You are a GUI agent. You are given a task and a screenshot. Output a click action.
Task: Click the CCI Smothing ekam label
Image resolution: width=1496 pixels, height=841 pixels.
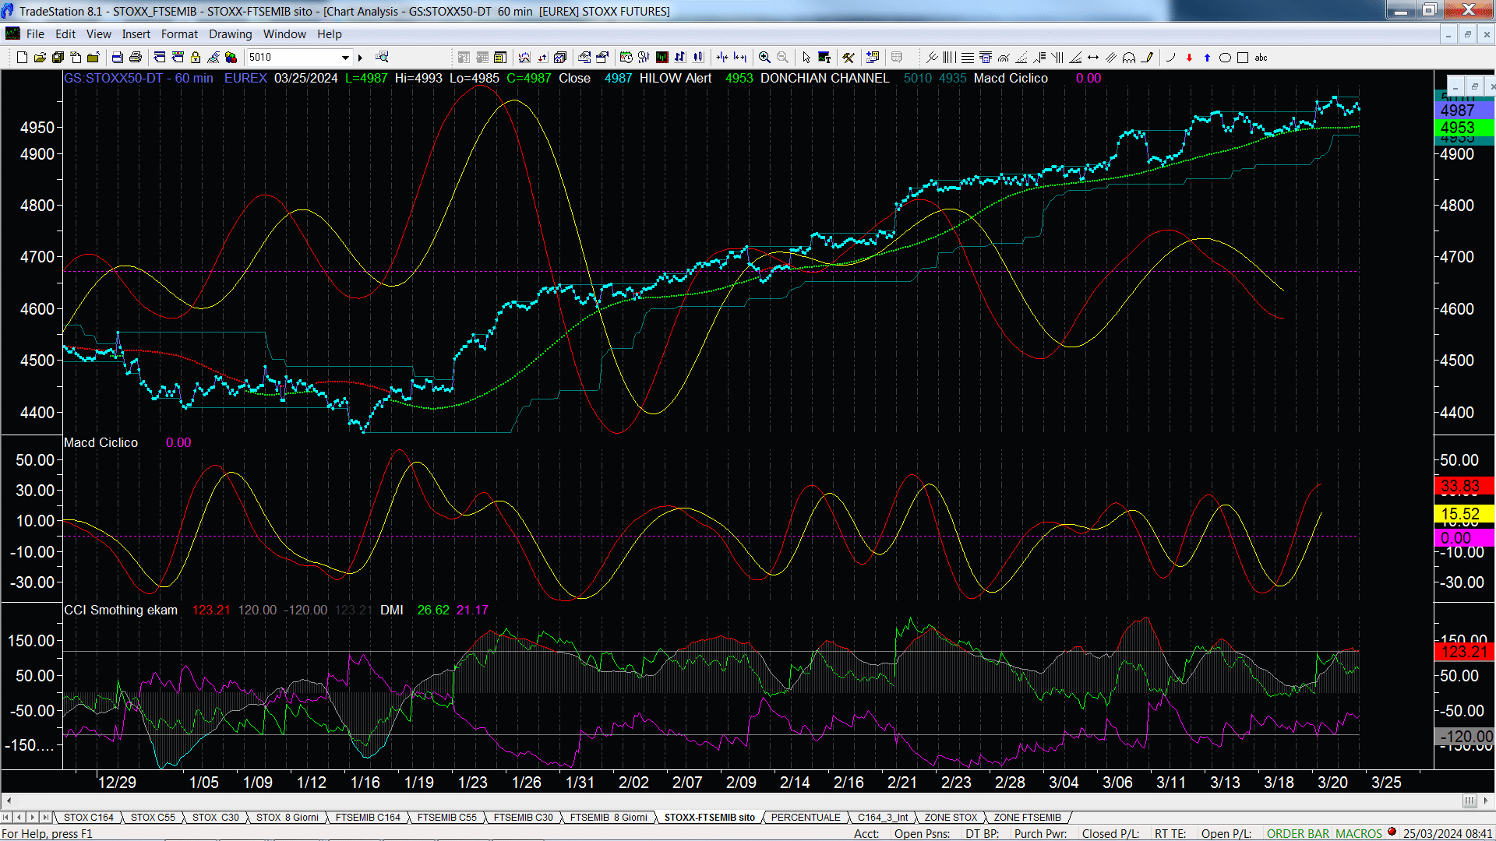coord(121,611)
